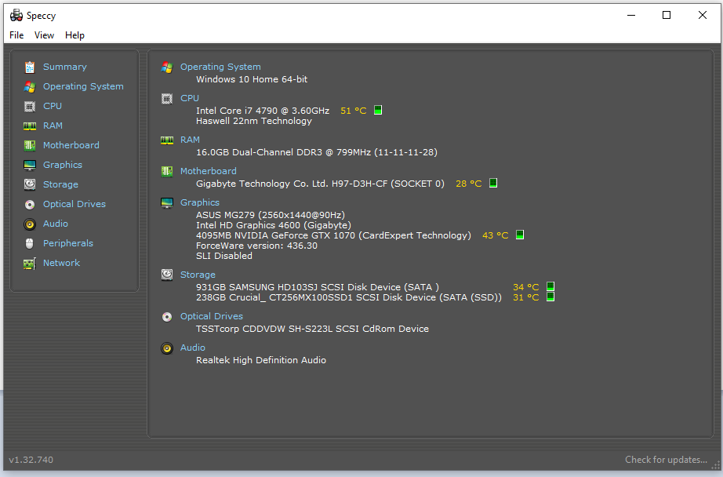This screenshot has width=723, height=477.
Task: Click the CPU heading link in summary
Action: (190, 98)
